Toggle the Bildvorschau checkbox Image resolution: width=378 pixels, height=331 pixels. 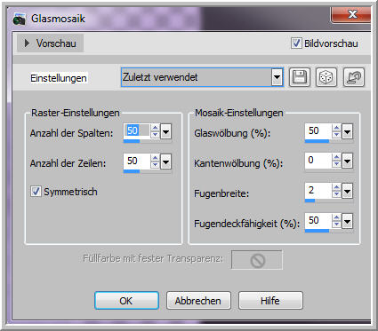point(296,43)
